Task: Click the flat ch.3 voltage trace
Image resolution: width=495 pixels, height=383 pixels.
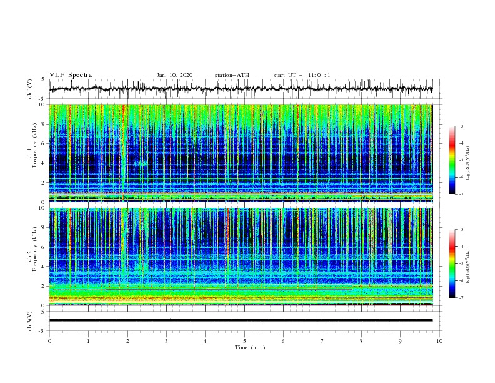Action: tap(241, 320)
